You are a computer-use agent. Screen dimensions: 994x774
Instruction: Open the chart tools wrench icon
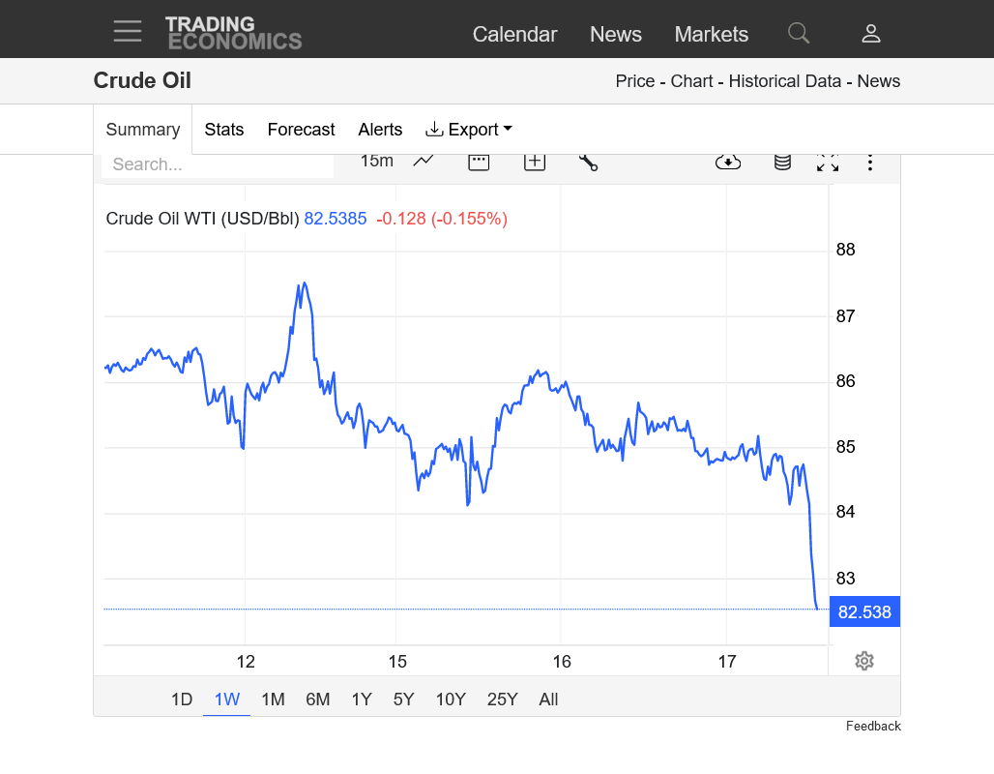click(x=588, y=162)
